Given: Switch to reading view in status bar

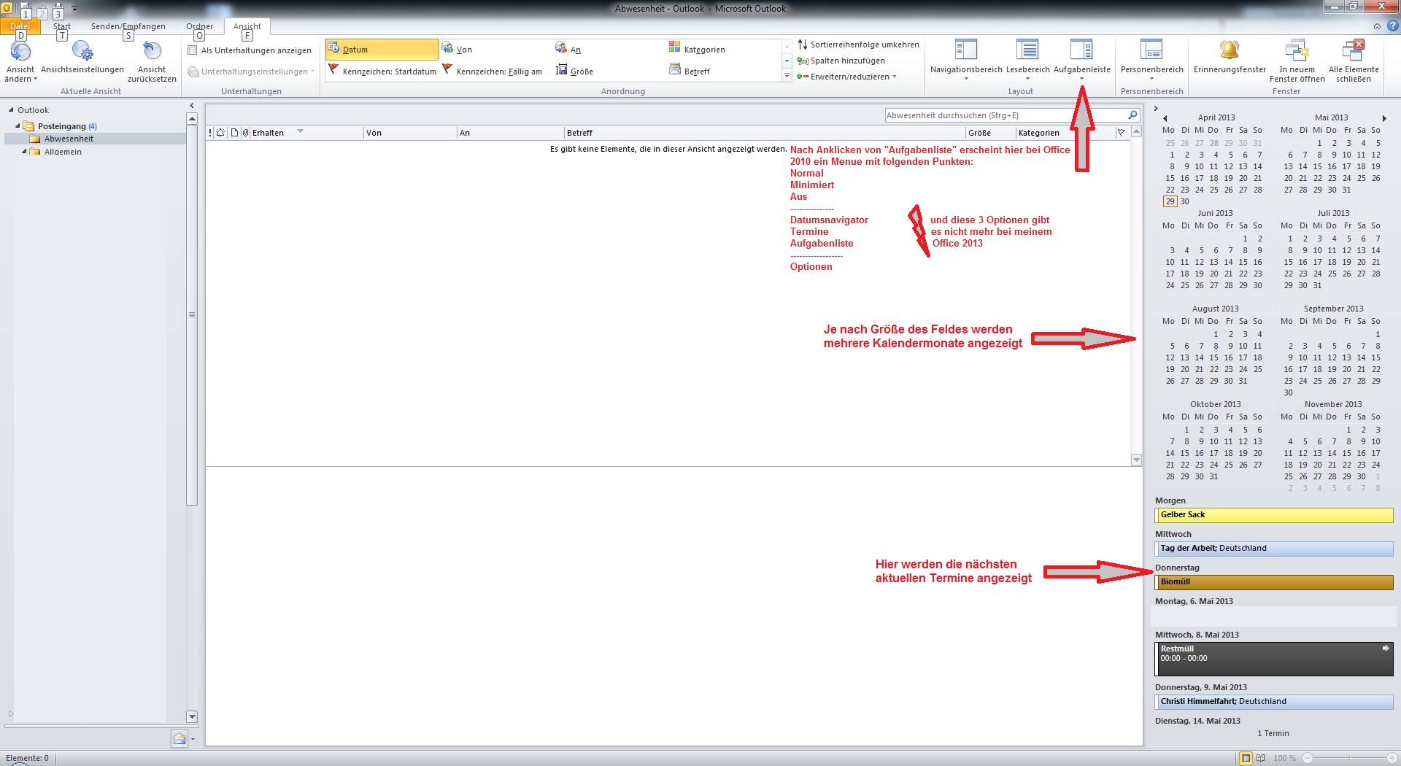Looking at the screenshot, I should 1260,758.
